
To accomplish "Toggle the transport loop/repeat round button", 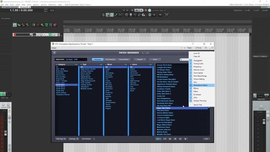I will [149, 10].
